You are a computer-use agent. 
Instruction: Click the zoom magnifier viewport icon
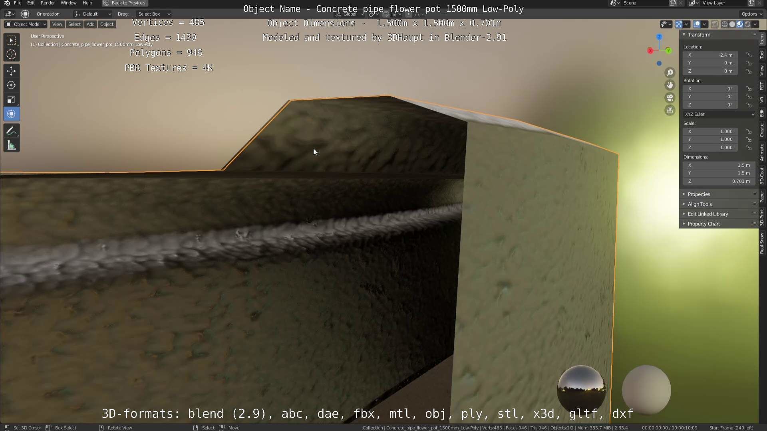coord(670,73)
